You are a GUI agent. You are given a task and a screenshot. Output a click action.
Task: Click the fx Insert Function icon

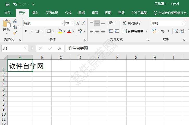pos(59,48)
